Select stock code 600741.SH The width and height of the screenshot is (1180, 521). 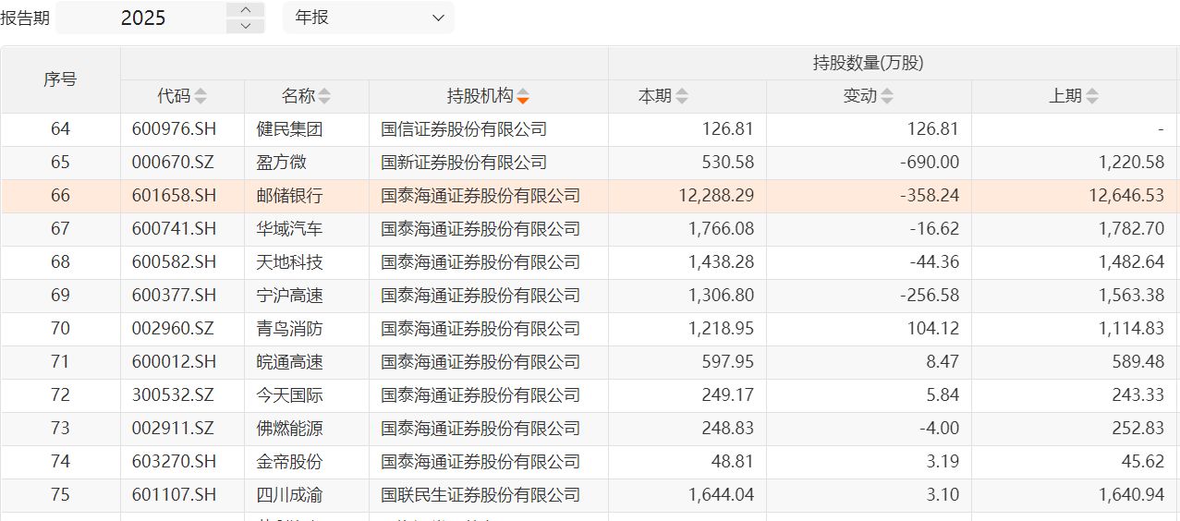tap(172, 229)
